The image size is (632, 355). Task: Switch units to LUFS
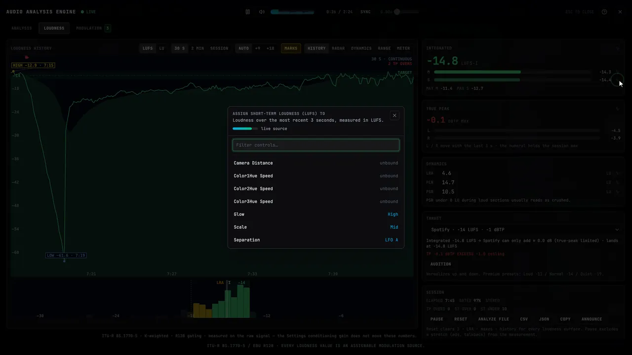click(x=148, y=48)
